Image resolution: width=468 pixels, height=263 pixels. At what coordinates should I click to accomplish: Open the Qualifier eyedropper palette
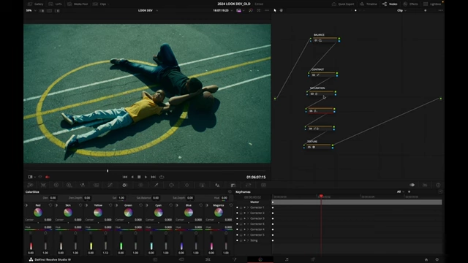coord(156,185)
